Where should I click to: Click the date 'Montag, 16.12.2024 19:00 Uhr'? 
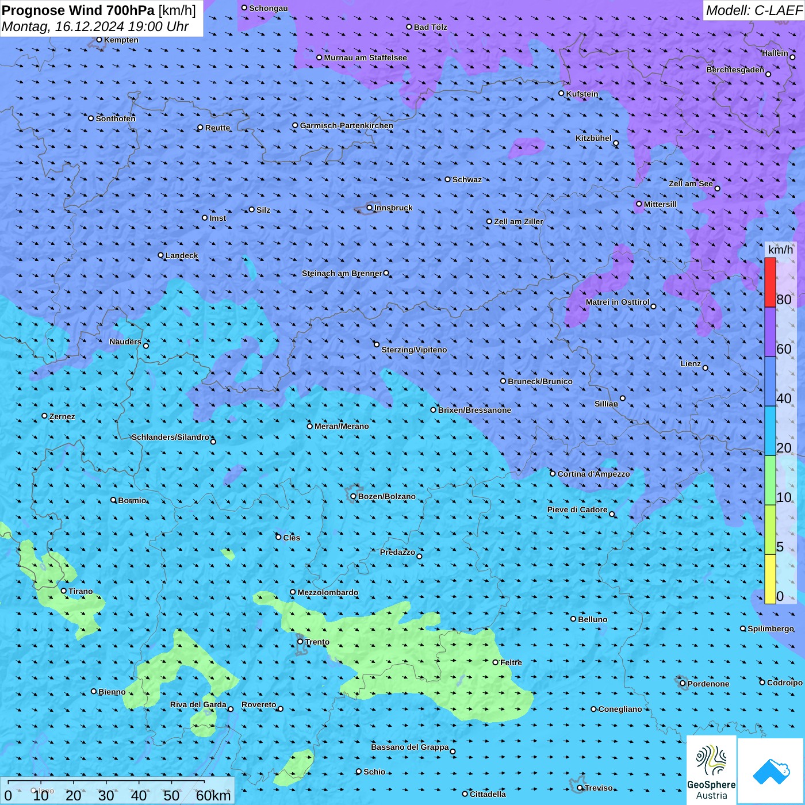pos(95,26)
